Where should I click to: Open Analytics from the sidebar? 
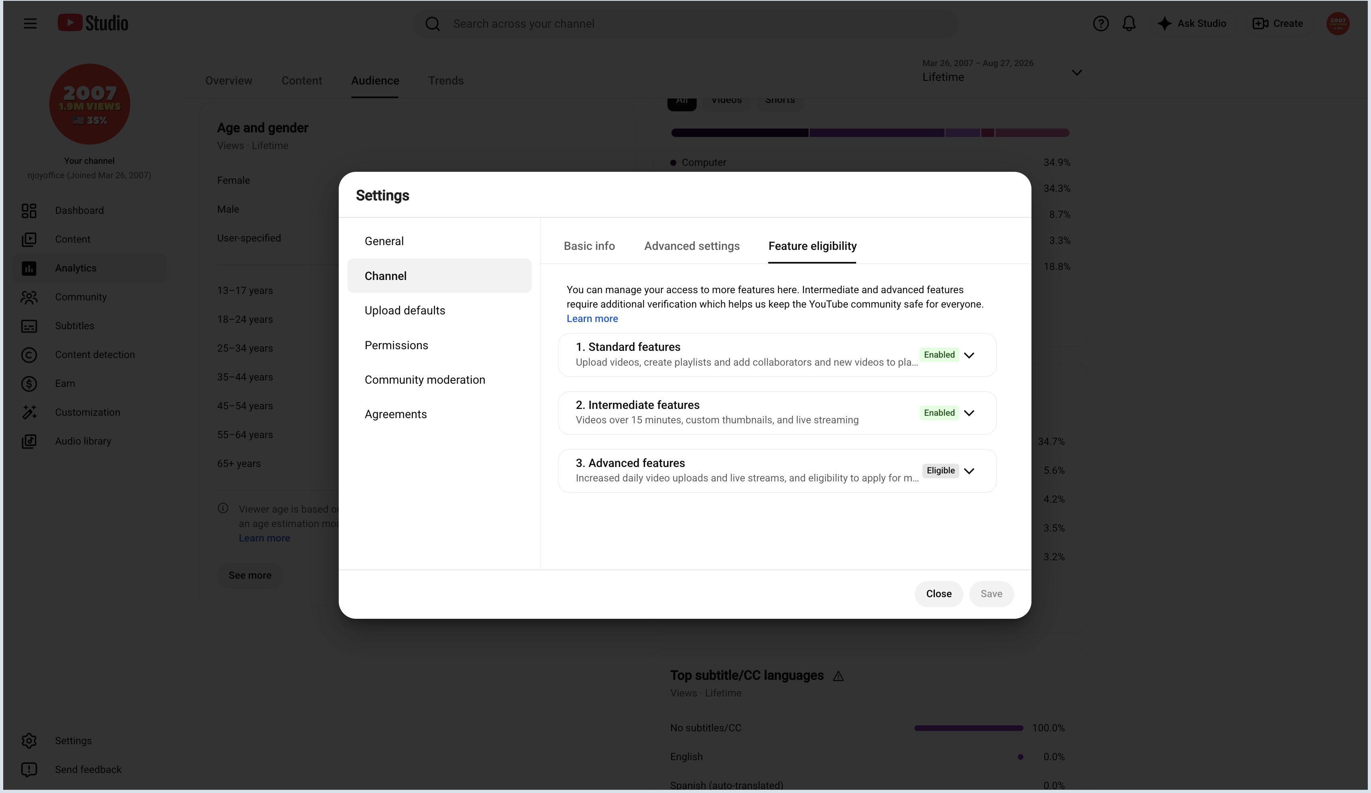[x=89, y=268]
